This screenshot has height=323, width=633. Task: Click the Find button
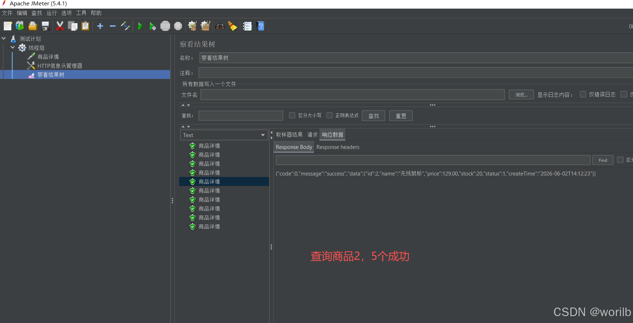click(603, 160)
